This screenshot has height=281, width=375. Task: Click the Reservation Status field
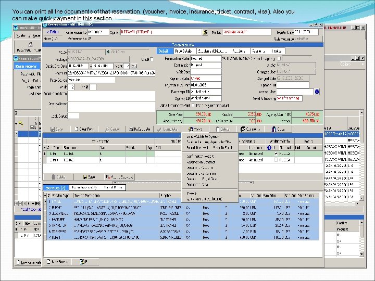click(206, 58)
